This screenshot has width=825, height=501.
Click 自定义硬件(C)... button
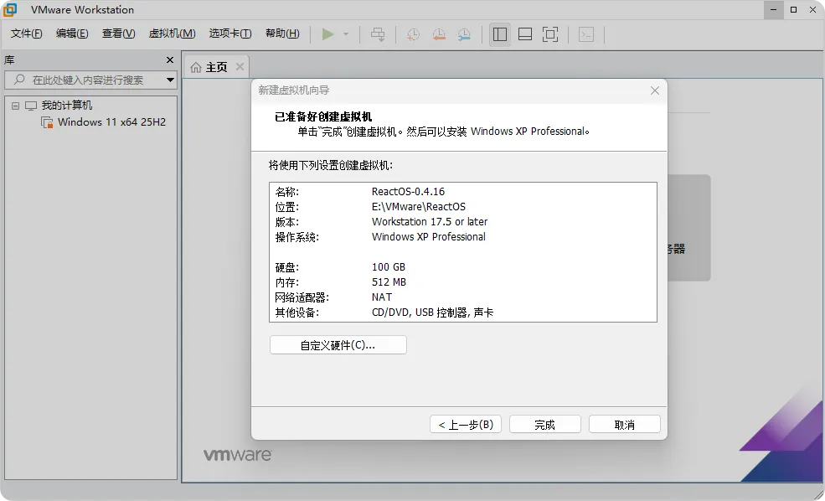point(338,345)
